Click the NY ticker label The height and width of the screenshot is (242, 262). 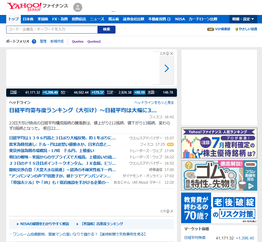(x=65, y=92)
